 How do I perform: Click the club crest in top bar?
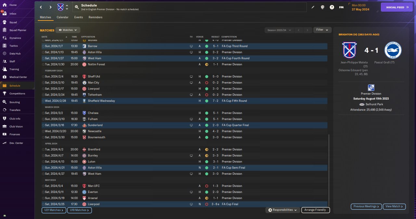60,7
